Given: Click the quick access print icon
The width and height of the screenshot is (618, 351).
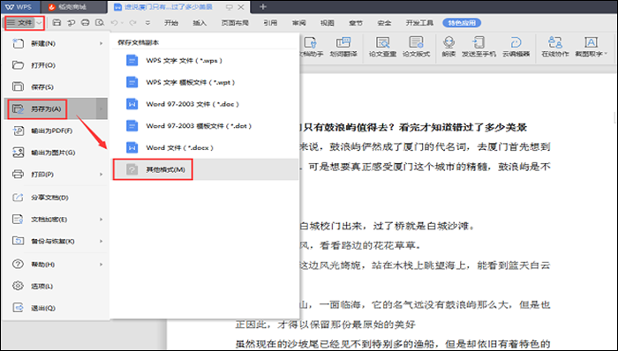Looking at the screenshot, I should (x=85, y=23).
